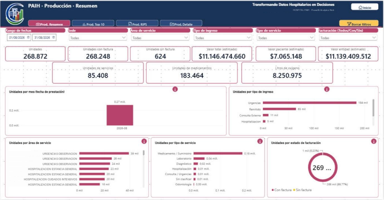Expand the Tipo de servicio dropdown
The height and width of the screenshot is (200, 384).
tap(286, 38)
